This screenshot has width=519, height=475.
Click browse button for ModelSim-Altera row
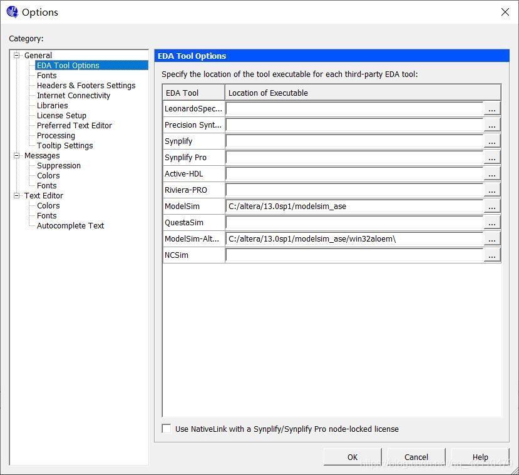point(492,238)
